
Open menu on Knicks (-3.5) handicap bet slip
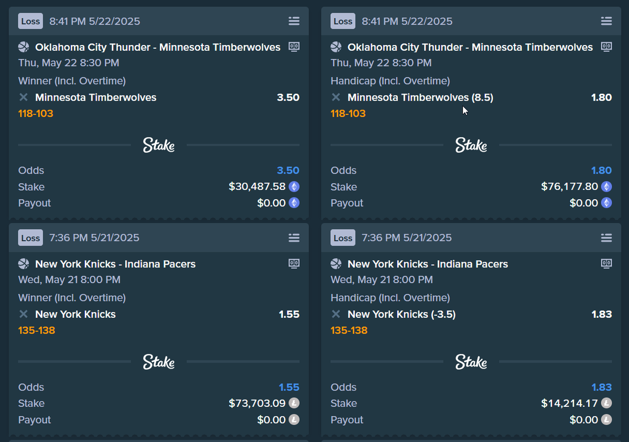coord(606,238)
